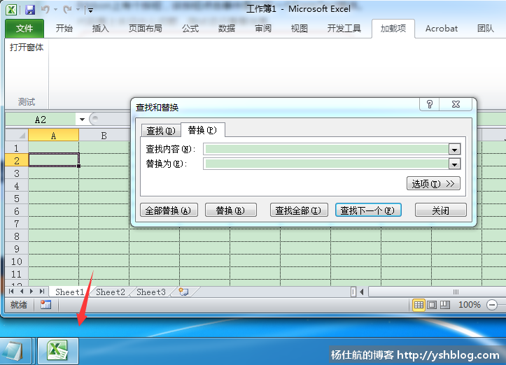This screenshot has height=365, width=506.
Task: Select all cells with corner triangle
Action: 17,135
